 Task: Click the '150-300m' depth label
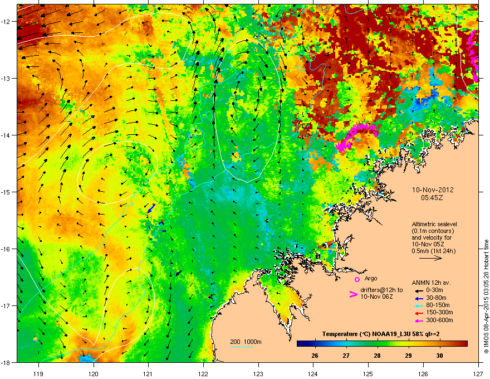pos(439,312)
